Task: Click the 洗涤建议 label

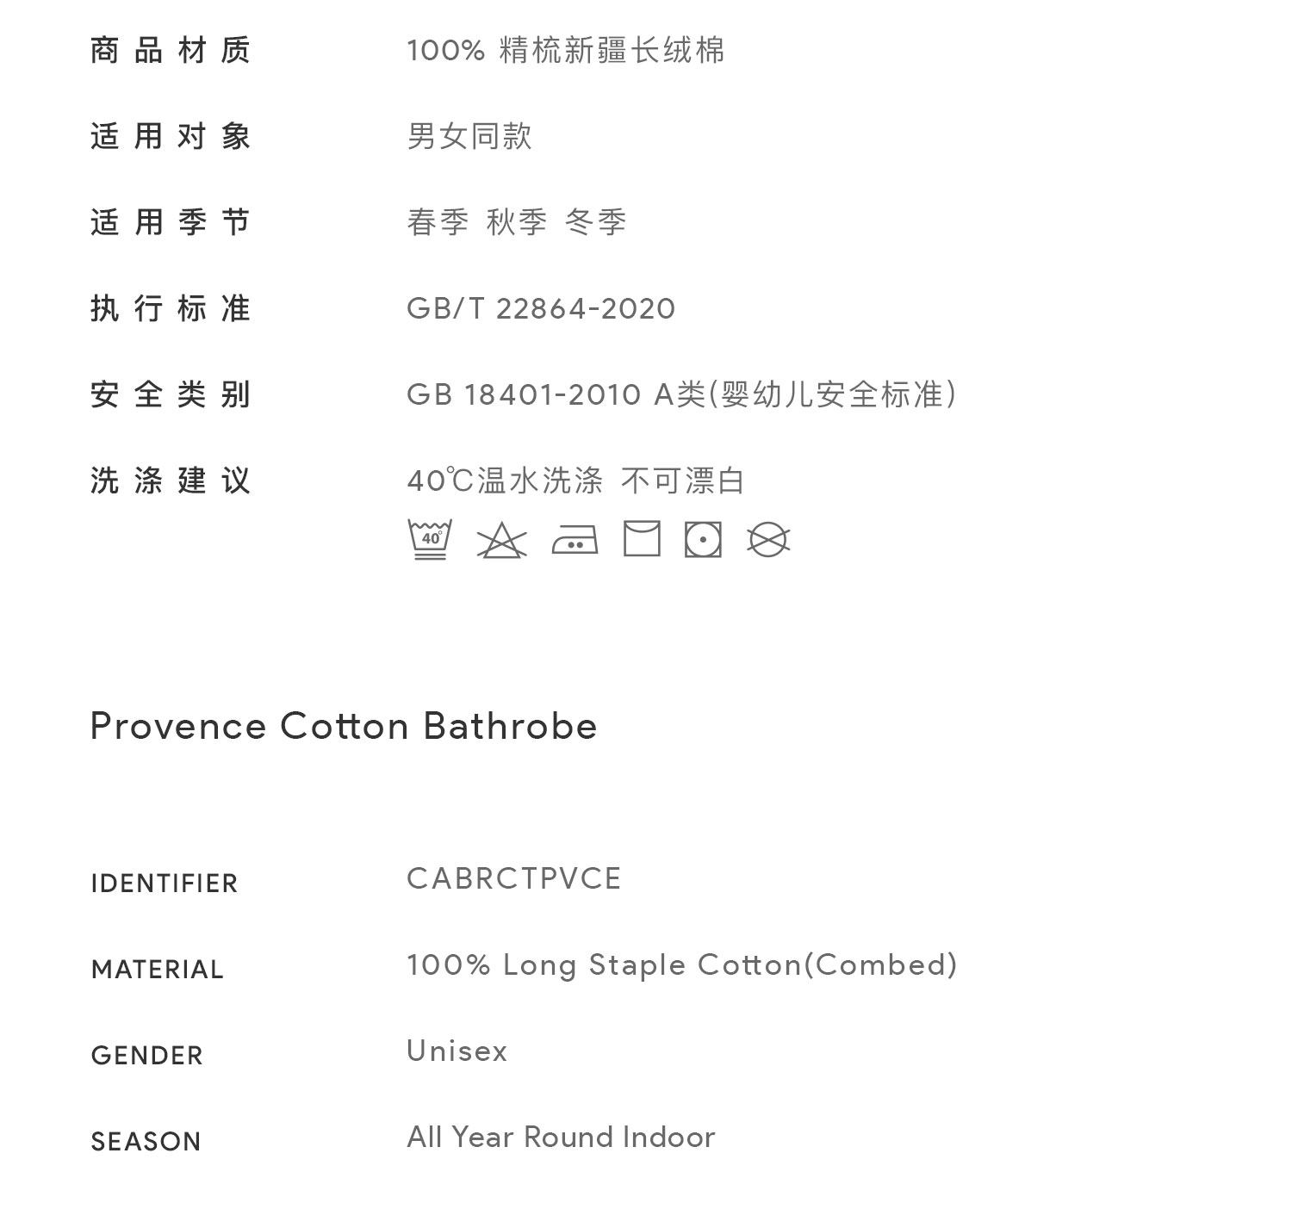Action: (x=171, y=480)
